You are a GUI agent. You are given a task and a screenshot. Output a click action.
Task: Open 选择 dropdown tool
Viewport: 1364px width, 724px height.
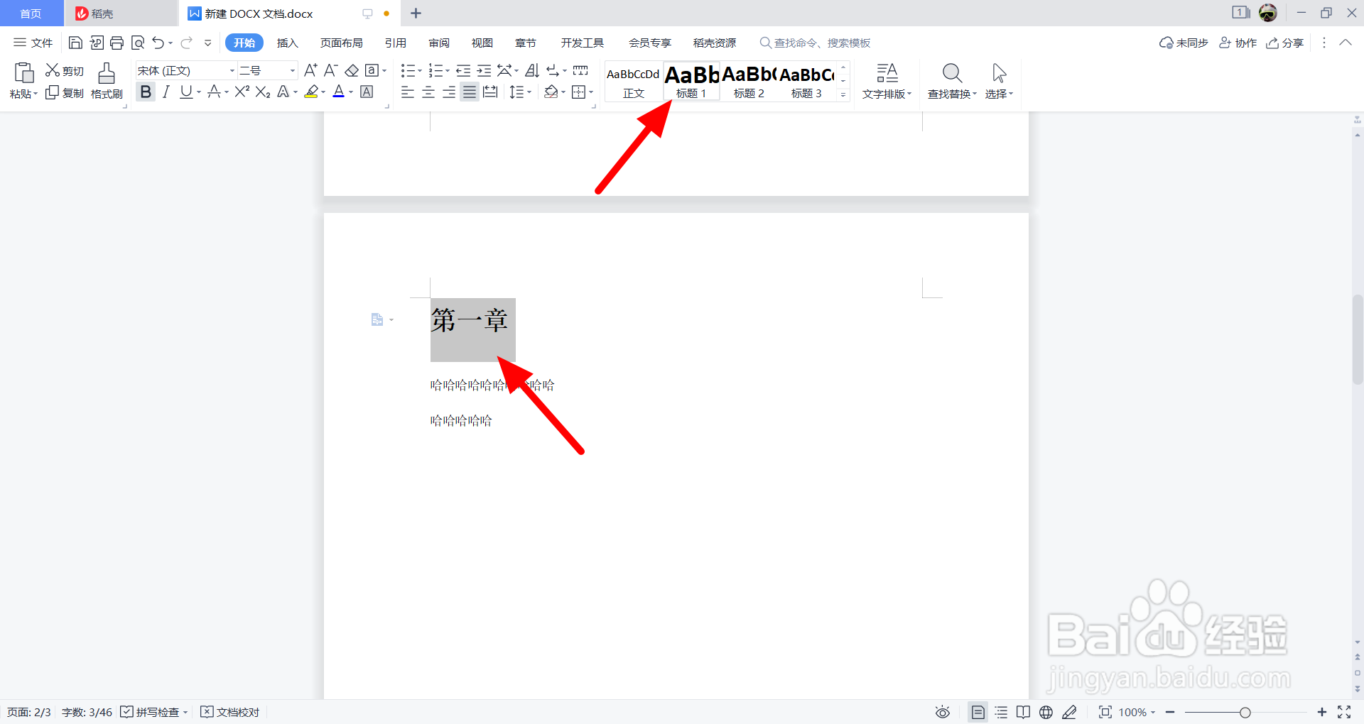(x=999, y=81)
